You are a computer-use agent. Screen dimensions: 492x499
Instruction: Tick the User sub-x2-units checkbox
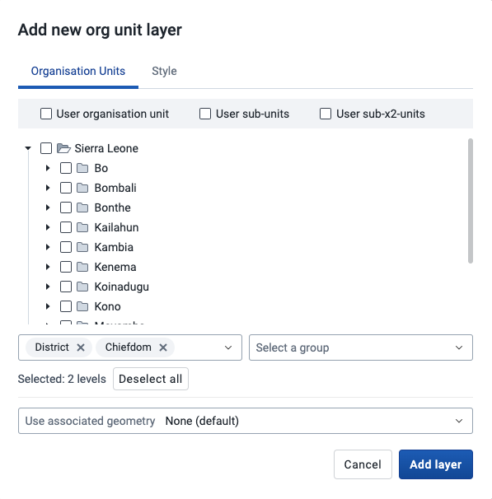(x=326, y=114)
